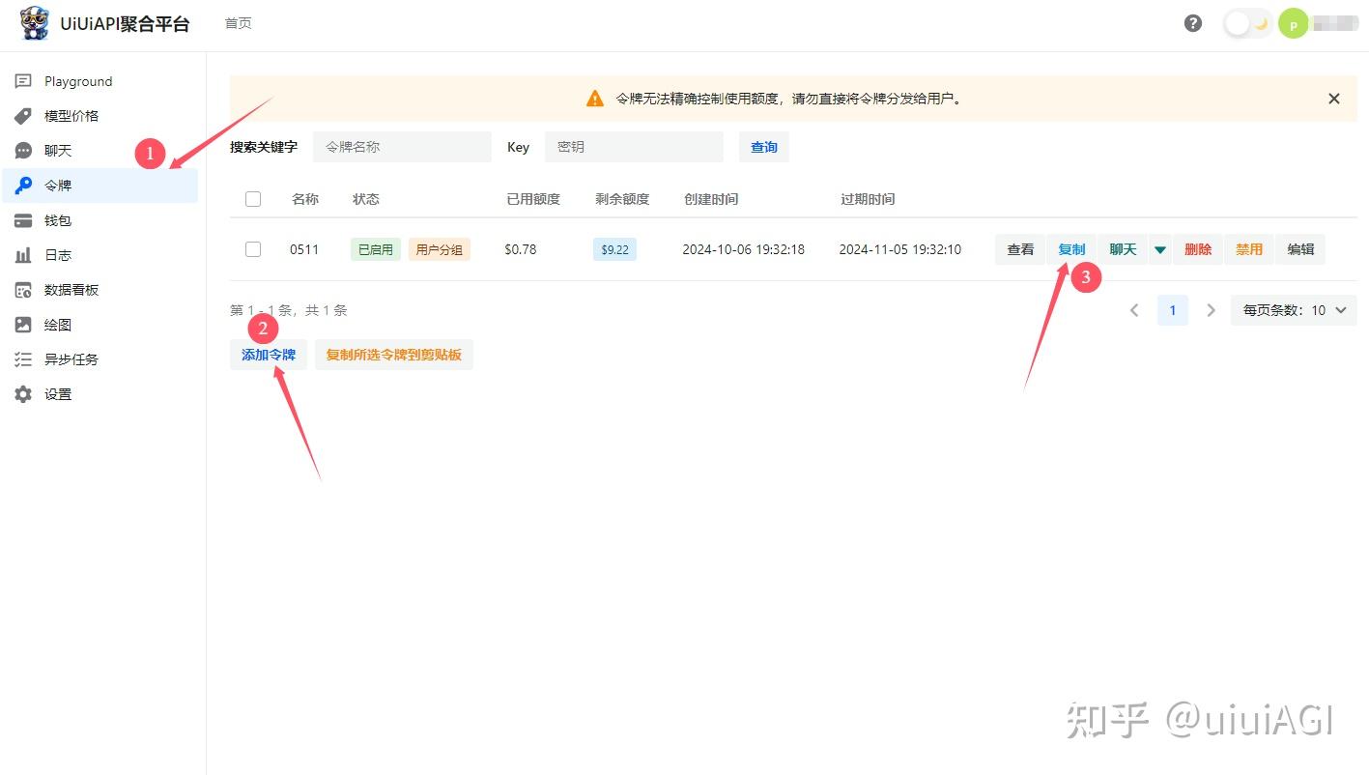
Task: Click the Playground sidebar icon
Action: click(x=23, y=81)
